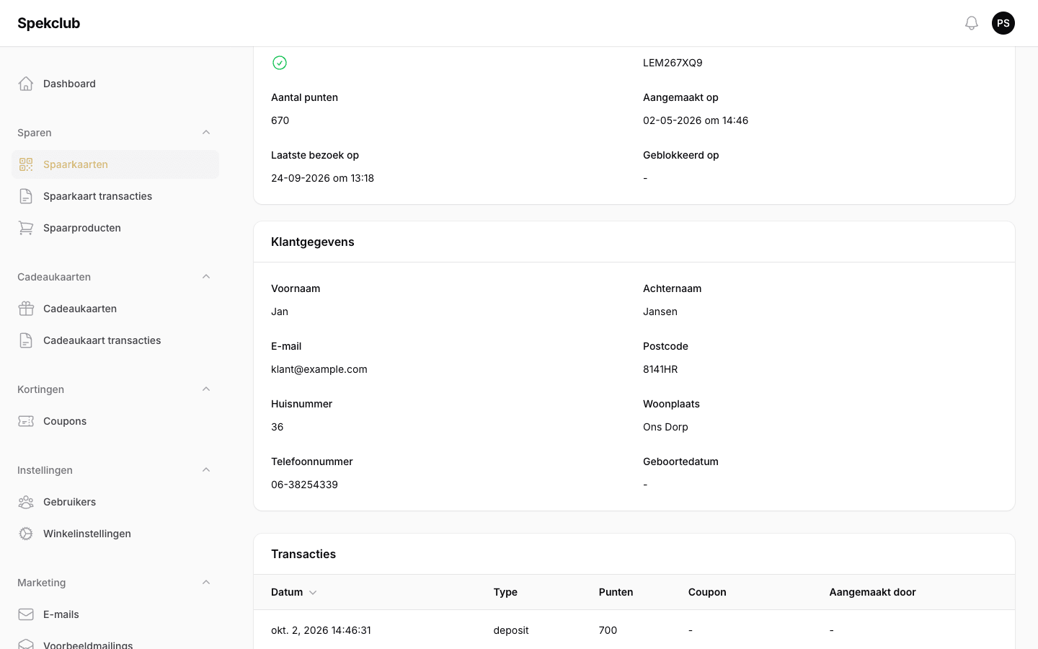Click the Spaarkaarten QR code icon
Screen dimensions: 1038x649
[26, 164]
